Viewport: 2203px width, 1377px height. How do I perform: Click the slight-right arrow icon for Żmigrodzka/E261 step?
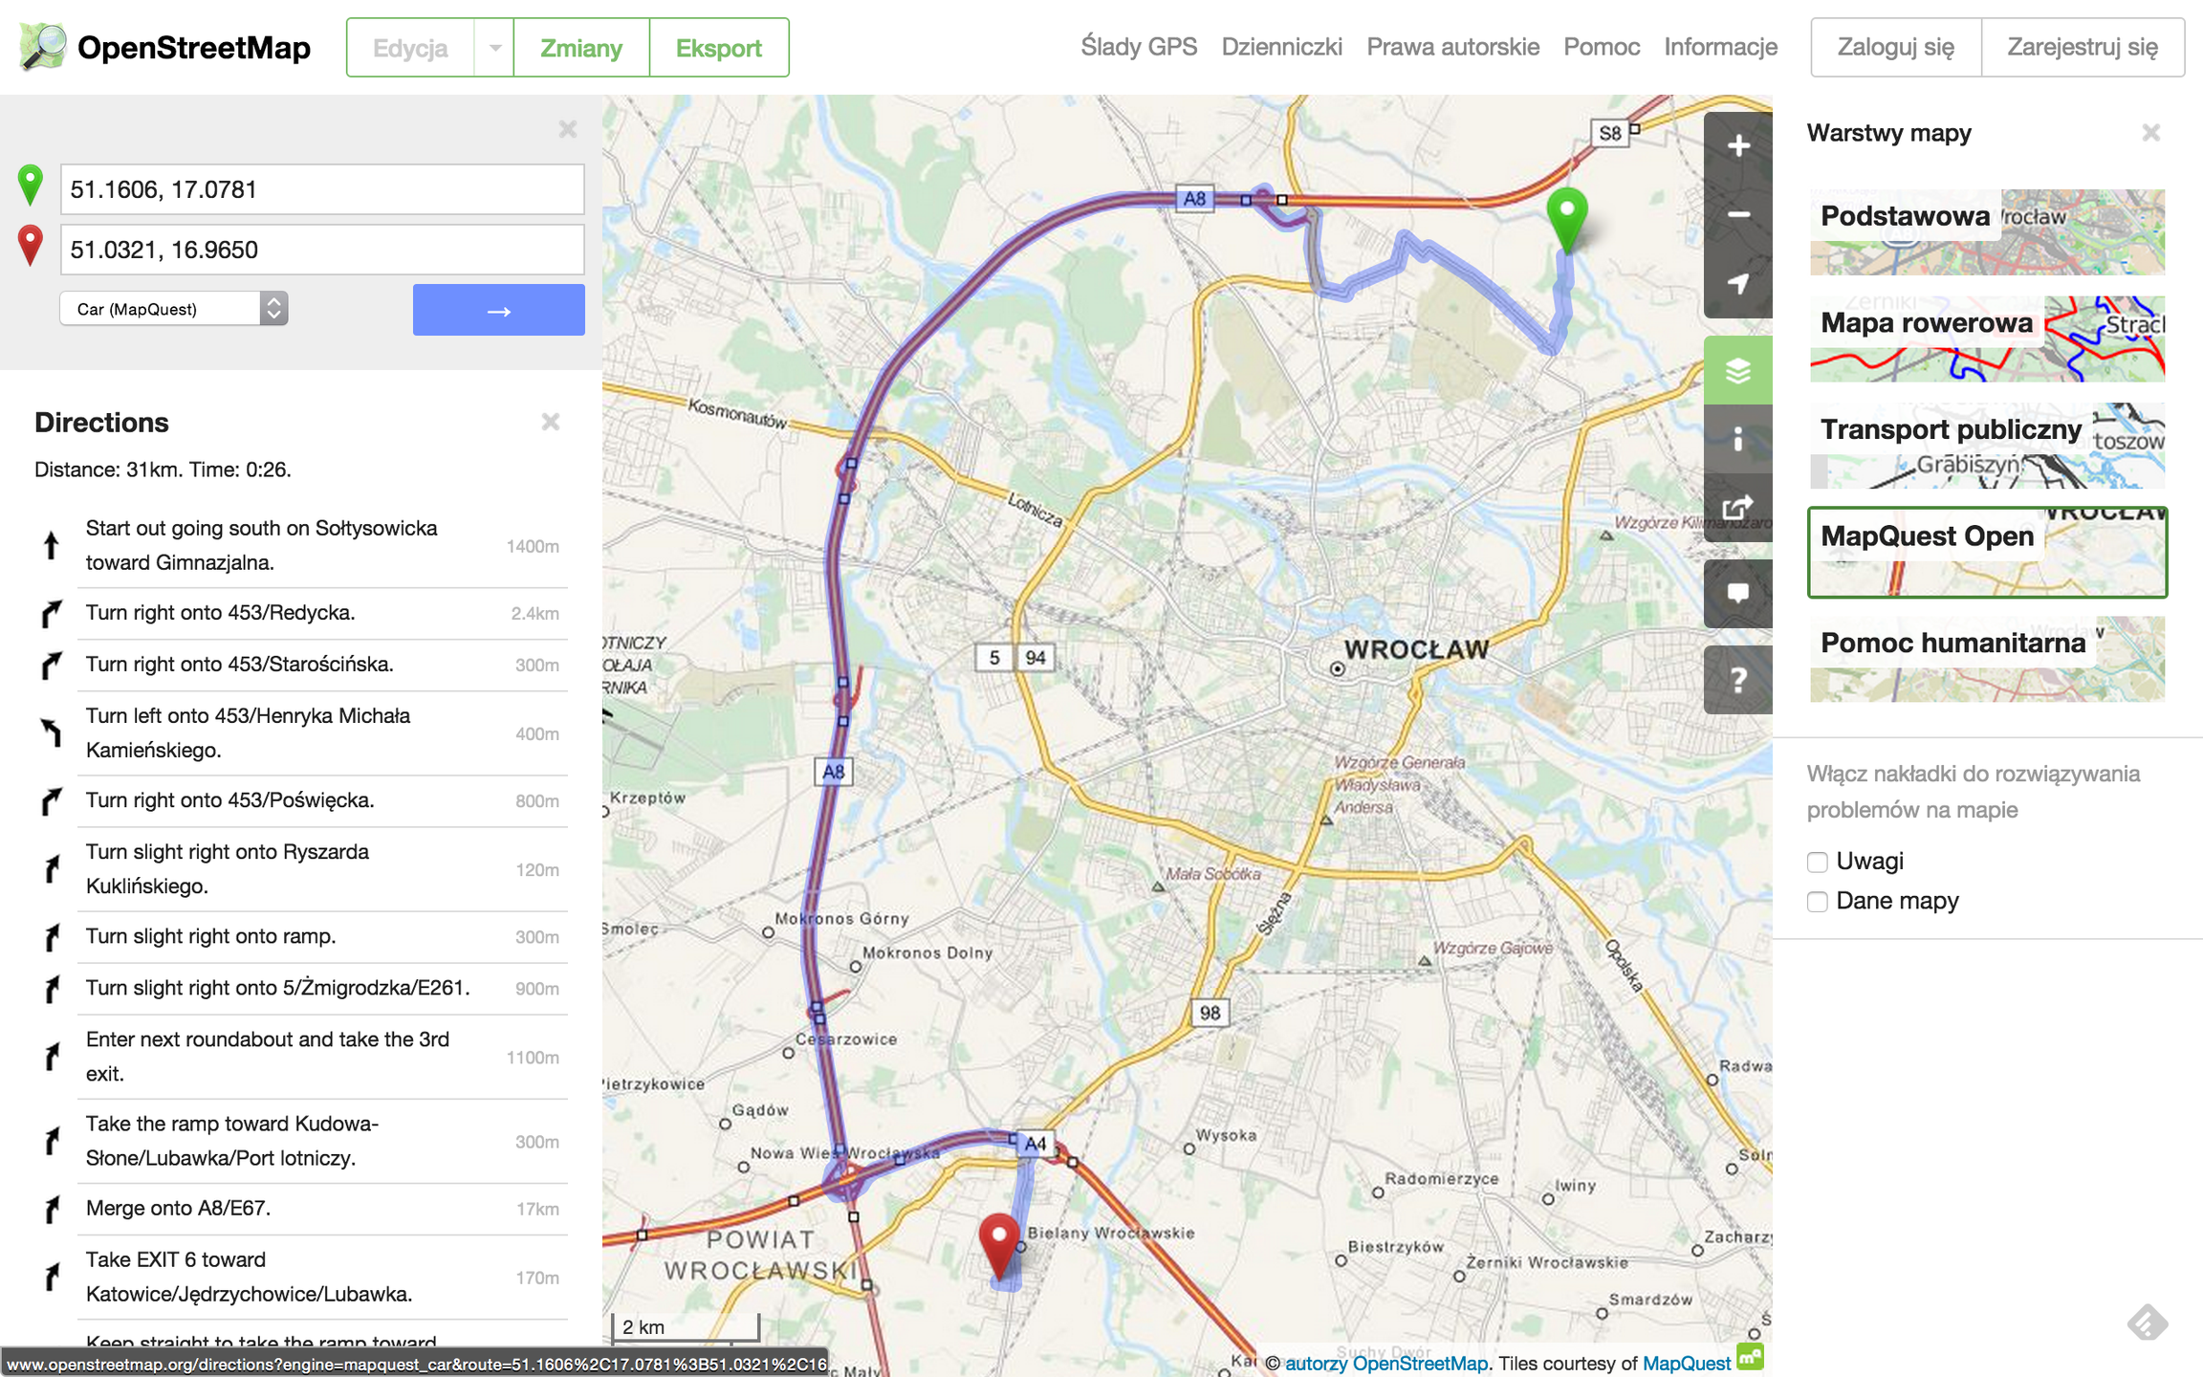click(52, 989)
